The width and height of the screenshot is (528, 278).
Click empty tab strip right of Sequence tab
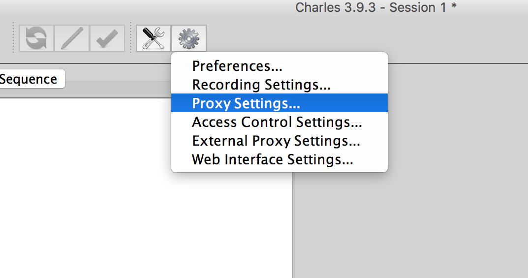pos(118,80)
